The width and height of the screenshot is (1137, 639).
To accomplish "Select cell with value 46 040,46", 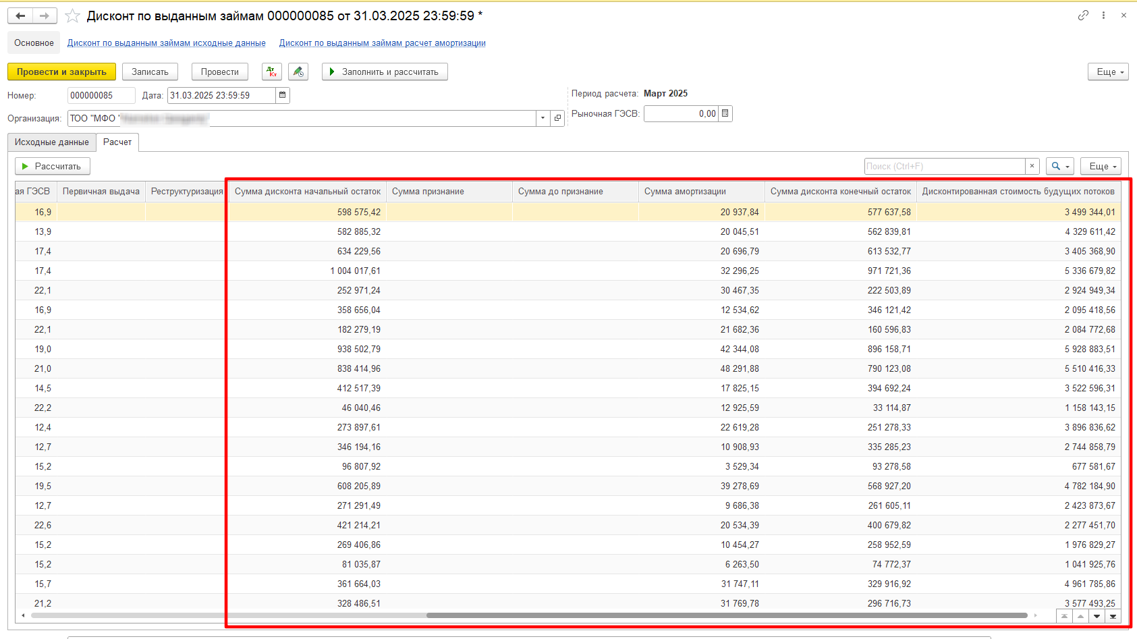I will coord(308,408).
